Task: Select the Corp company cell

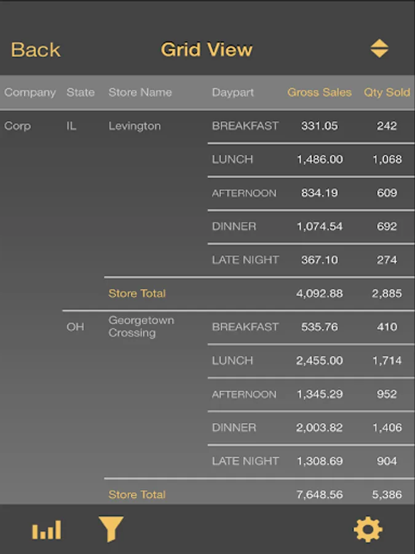Action: pyautogui.click(x=17, y=126)
